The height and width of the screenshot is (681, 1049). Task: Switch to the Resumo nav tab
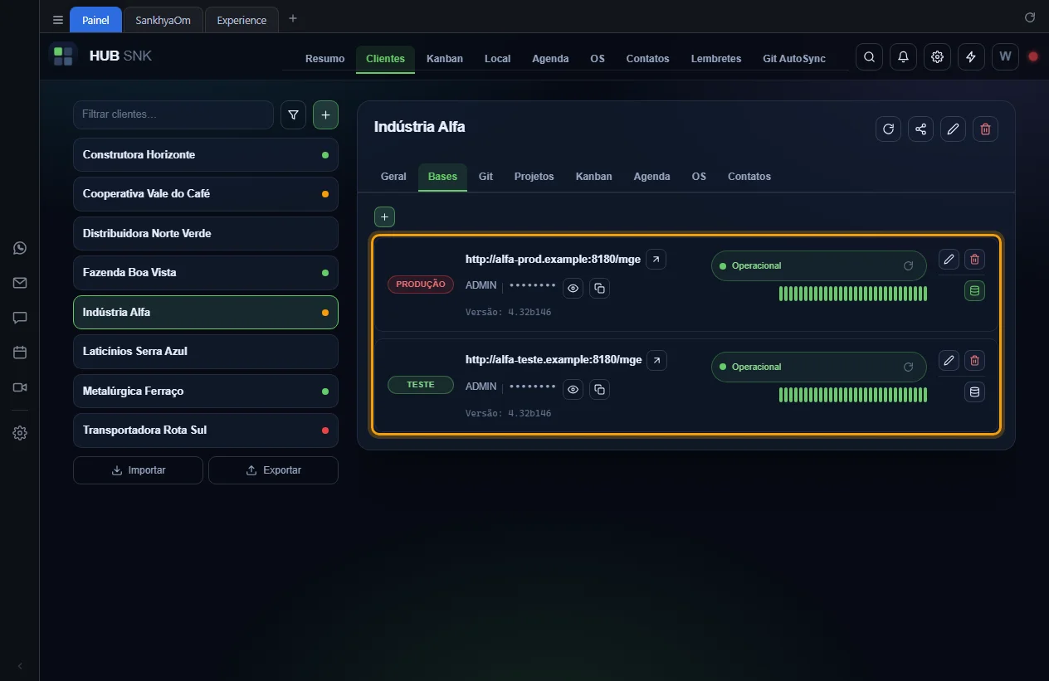(324, 59)
